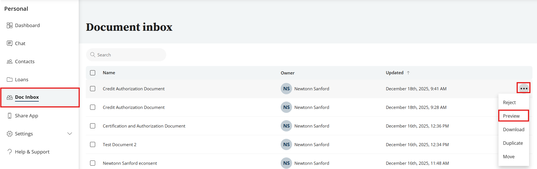Screen dimensions: 537x169
Task: Click Reject in the actions menu
Action: click(x=509, y=102)
